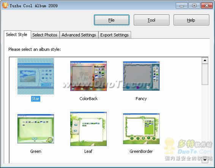Click the style list scrollbar thumb

(205, 74)
